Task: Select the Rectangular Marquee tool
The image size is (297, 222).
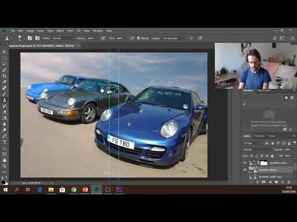Action: (4, 58)
